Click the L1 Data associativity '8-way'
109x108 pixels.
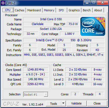[x=98, y=70]
